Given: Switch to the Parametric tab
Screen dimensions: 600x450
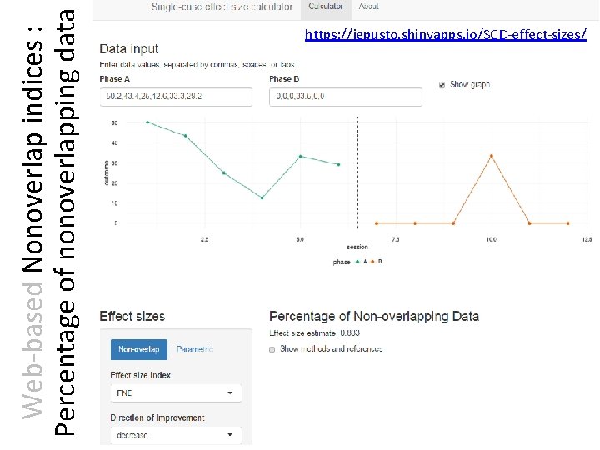Looking at the screenshot, I should pos(195,349).
